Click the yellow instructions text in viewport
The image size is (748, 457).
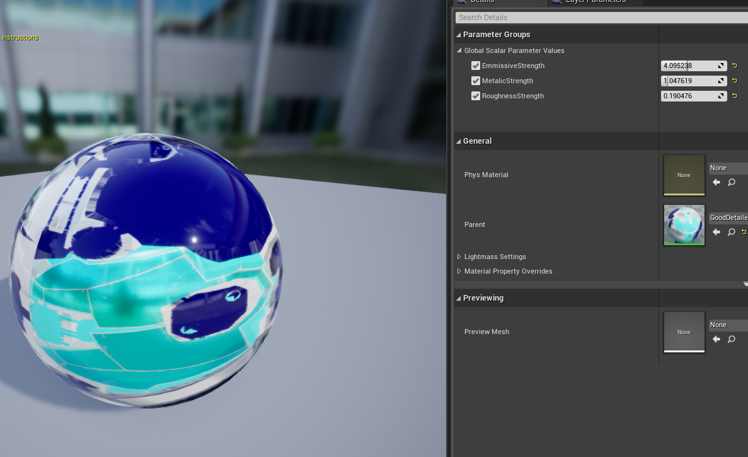point(20,38)
